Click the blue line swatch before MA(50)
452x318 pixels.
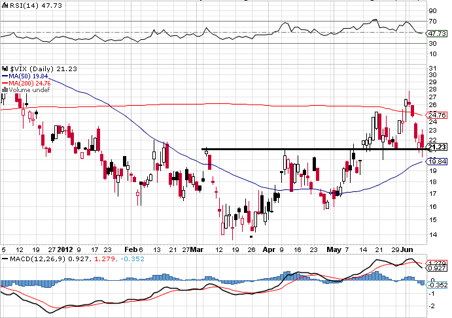click(x=5, y=76)
